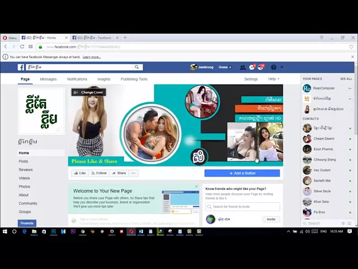
Task: Click the Change Cover button
Action: [x=88, y=92]
